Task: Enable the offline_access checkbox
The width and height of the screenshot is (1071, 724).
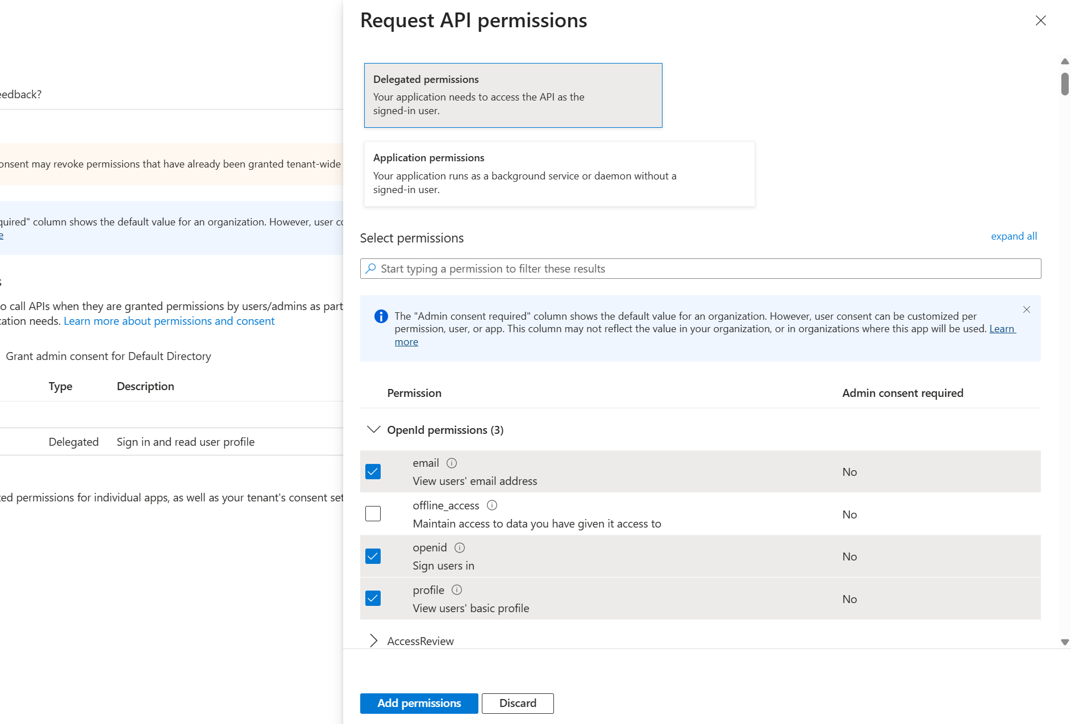Action: (x=373, y=514)
